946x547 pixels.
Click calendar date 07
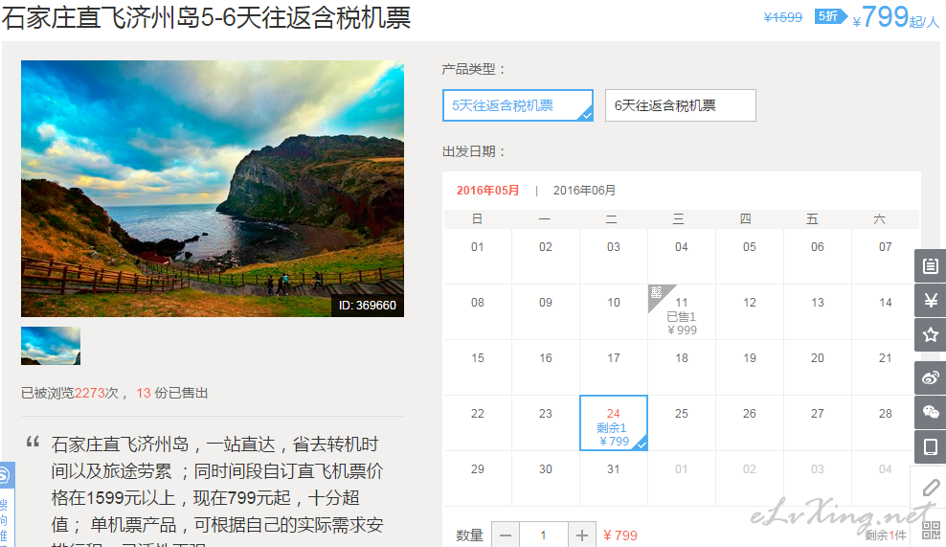885,247
